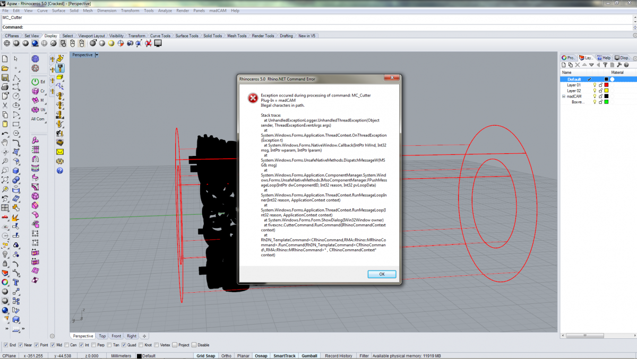Toggle Grid Snap in the status bar
The height and width of the screenshot is (359, 637).
[205, 356]
